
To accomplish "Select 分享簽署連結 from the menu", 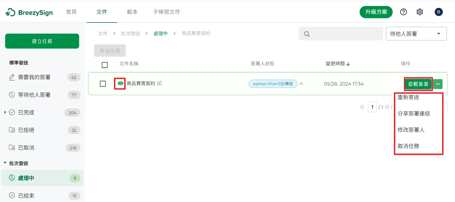I will coord(414,114).
